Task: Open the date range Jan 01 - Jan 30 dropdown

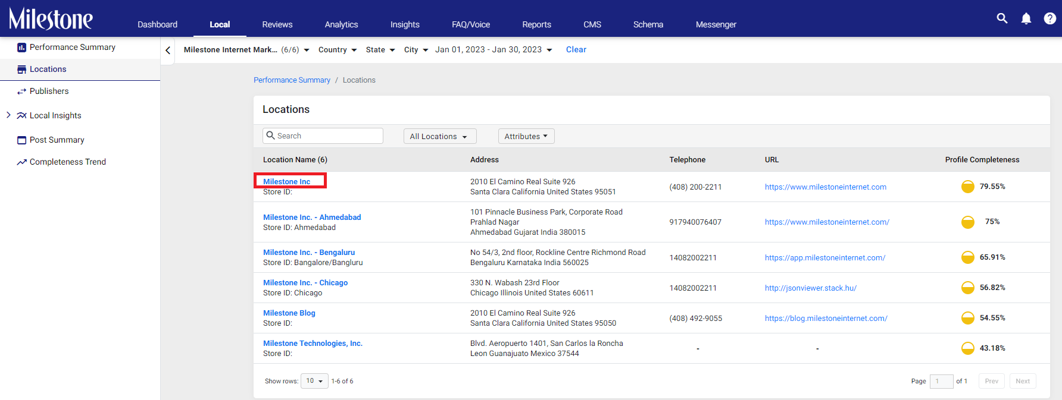Action: tap(493, 50)
